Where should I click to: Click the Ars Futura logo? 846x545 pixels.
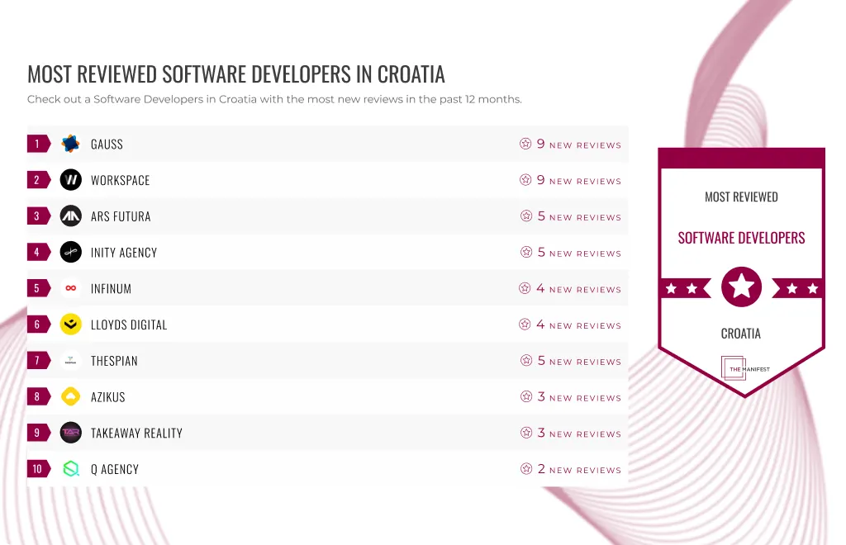click(x=71, y=216)
